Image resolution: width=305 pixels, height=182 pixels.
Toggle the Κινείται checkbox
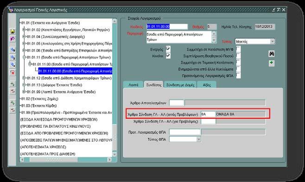coord(168,56)
